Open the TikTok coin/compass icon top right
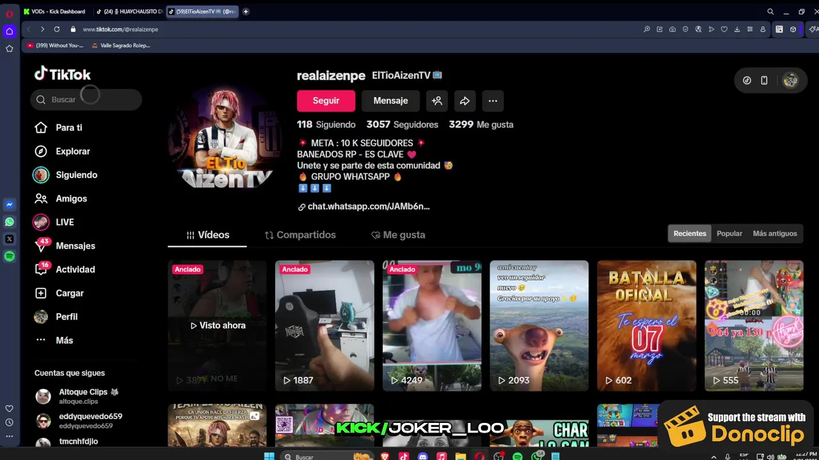Viewport: 819px width, 460px height. click(747, 80)
